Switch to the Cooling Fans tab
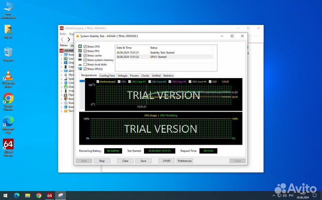This screenshot has height=200, width=322. pyautogui.click(x=107, y=75)
